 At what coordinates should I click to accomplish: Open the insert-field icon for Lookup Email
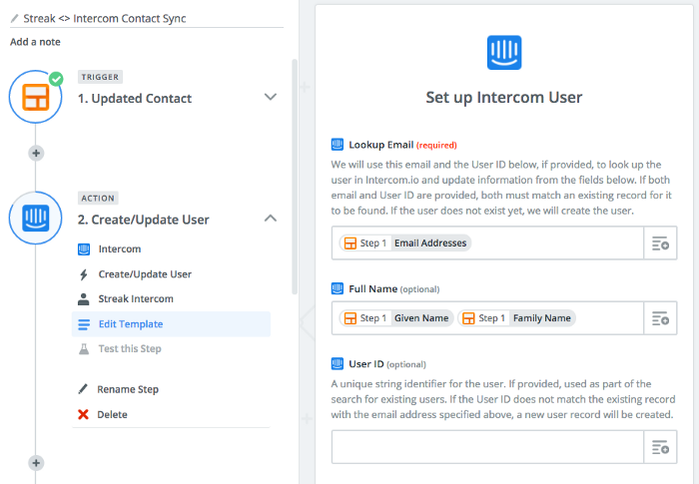point(660,243)
